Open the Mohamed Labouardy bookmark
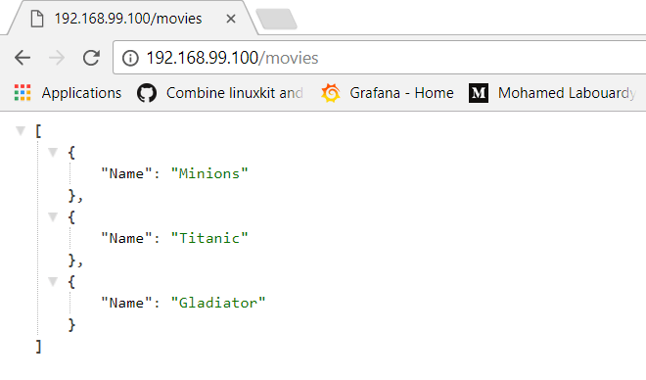The image size is (646, 380). [567, 93]
